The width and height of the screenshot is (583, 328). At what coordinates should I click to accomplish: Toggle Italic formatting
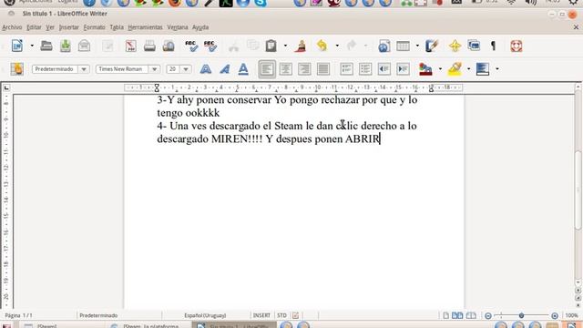pyautogui.click(x=225, y=69)
